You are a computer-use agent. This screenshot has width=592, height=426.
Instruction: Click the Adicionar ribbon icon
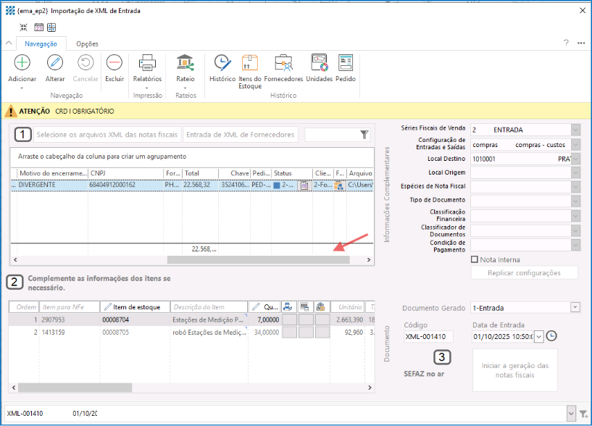click(22, 63)
